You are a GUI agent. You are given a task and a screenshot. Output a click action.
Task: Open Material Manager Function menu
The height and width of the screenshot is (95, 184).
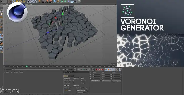coord(16,72)
